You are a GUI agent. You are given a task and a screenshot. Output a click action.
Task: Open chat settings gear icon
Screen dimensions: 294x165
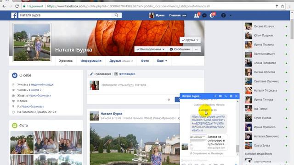click(x=231, y=96)
